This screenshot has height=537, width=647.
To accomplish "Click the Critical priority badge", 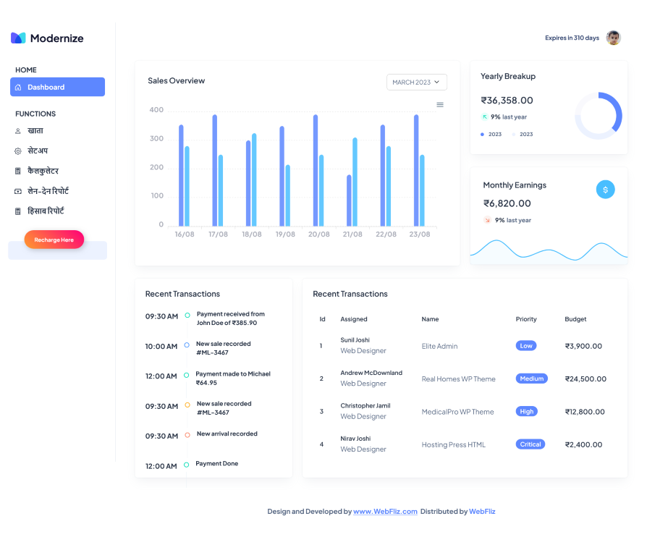I will (x=530, y=444).
